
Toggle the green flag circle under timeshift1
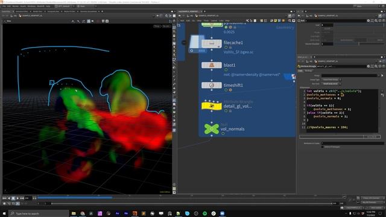pos(226,90)
